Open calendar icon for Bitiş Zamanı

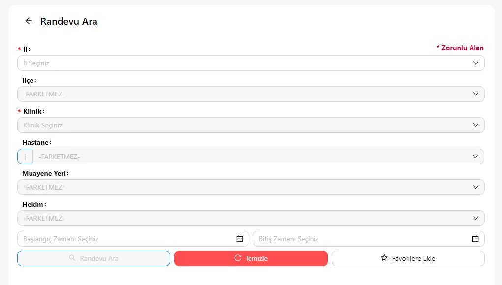pos(475,239)
